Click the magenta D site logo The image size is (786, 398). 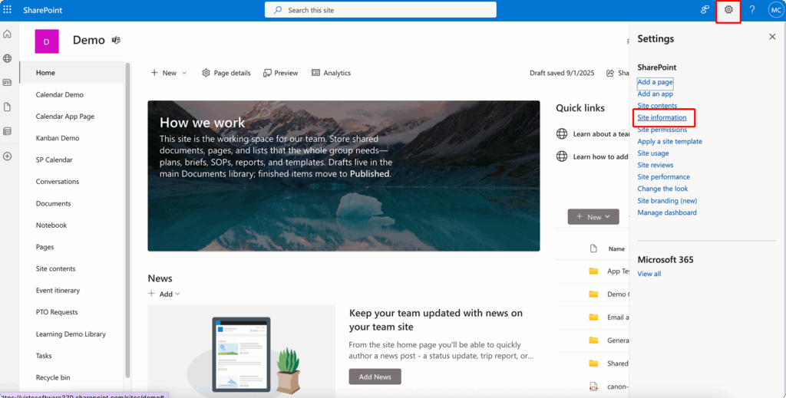pos(47,41)
